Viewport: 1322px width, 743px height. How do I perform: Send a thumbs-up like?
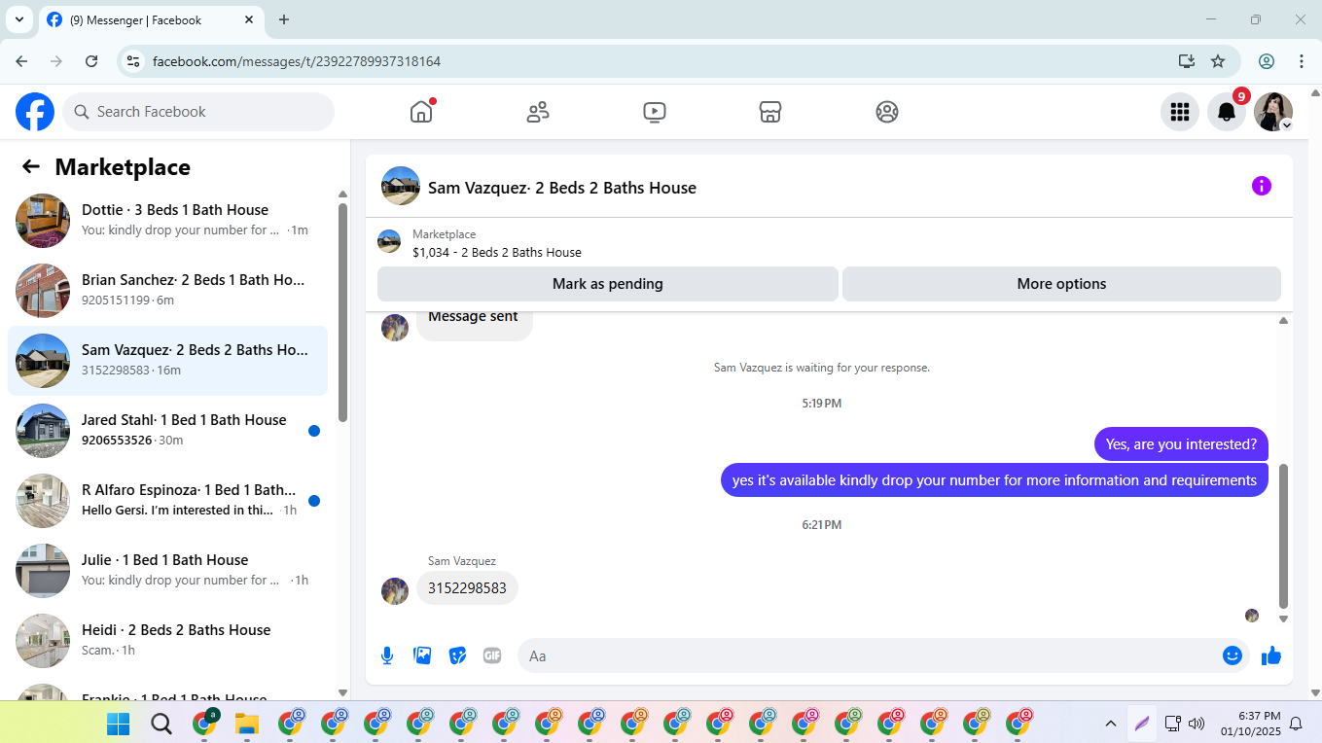[1271, 655]
